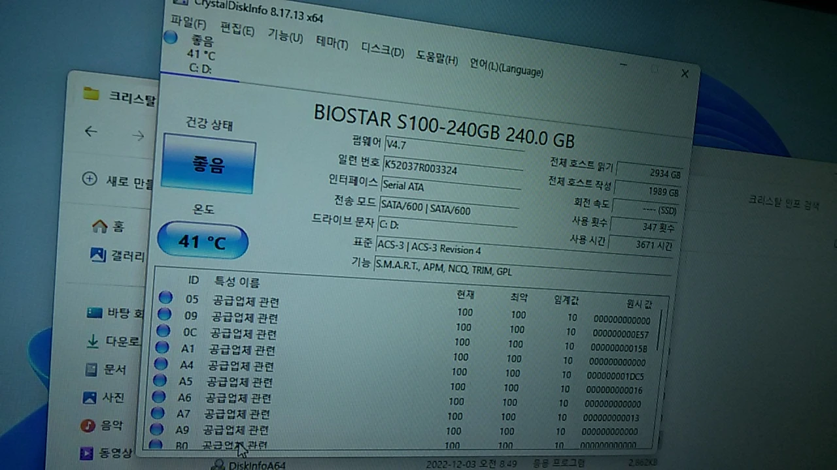Open the 언어(L)(Language) menu
The height and width of the screenshot is (470, 837).
click(x=506, y=68)
